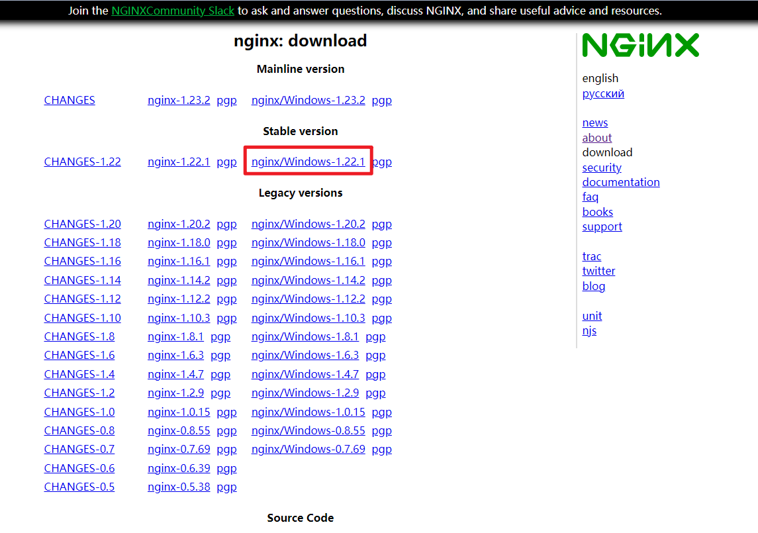The image size is (758, 533).
Task: Go to the support page
Action: [602, 226]
